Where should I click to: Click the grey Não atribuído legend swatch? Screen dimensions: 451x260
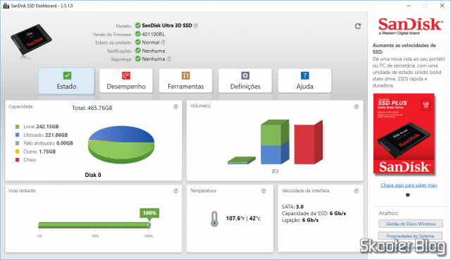[x=17, y=143]
